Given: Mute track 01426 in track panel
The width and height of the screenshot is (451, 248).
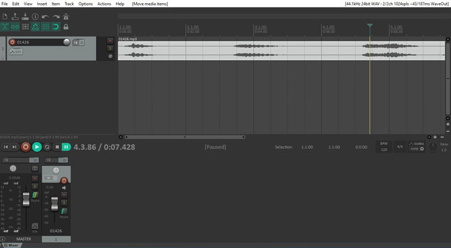Looking at the screenshot, I should [x=110, y=40].
